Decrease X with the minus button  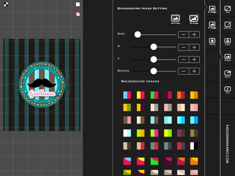[x=183, y=47]
